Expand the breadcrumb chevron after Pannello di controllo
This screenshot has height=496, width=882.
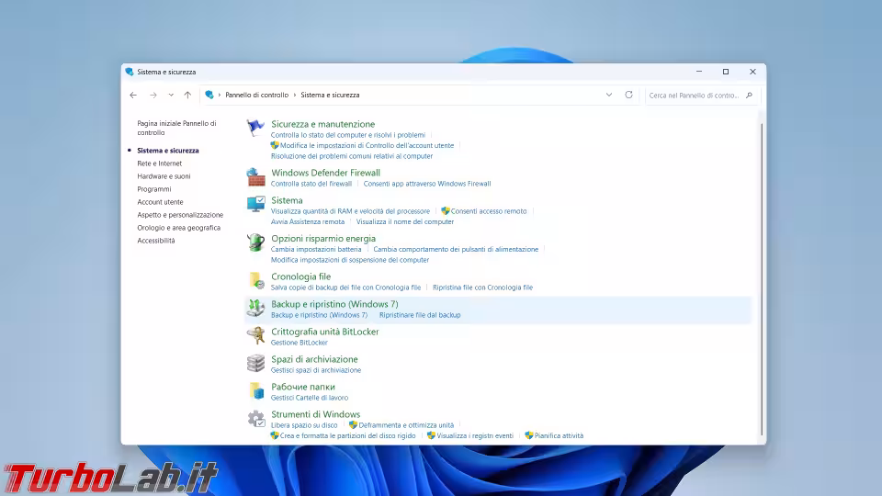(x=294, y=95)
